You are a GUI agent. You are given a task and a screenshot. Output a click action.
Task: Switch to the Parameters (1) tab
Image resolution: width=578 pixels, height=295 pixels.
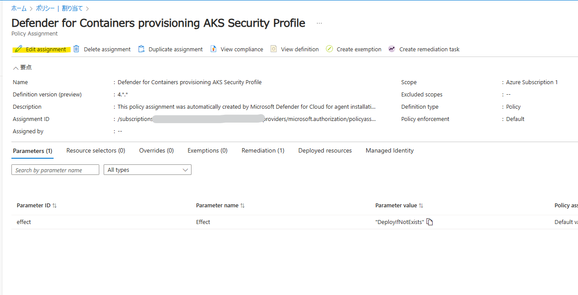coord(33,151)
